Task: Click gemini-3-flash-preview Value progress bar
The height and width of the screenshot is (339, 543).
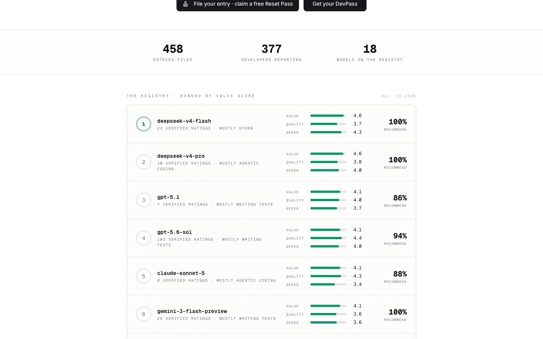Action: tap(328, 306)
